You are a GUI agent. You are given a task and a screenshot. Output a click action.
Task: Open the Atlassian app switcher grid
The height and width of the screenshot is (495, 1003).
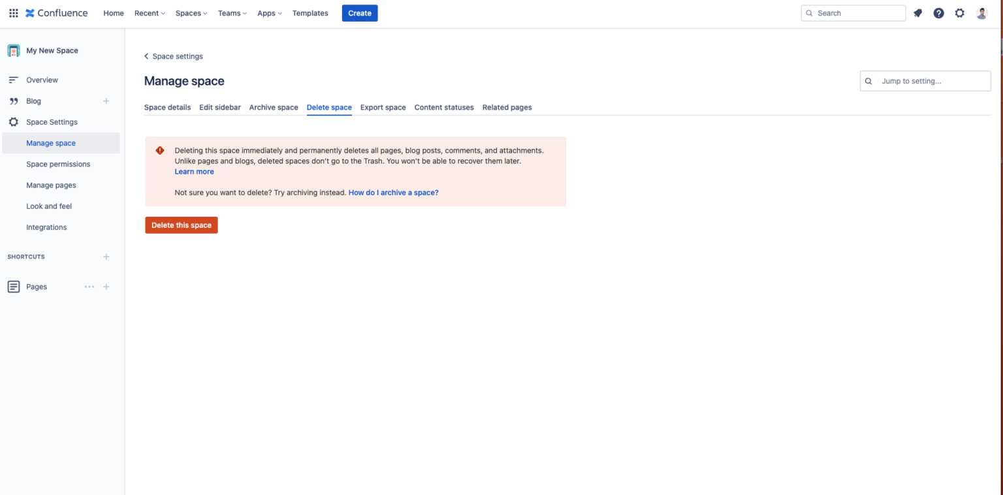(x=13, y=13)
